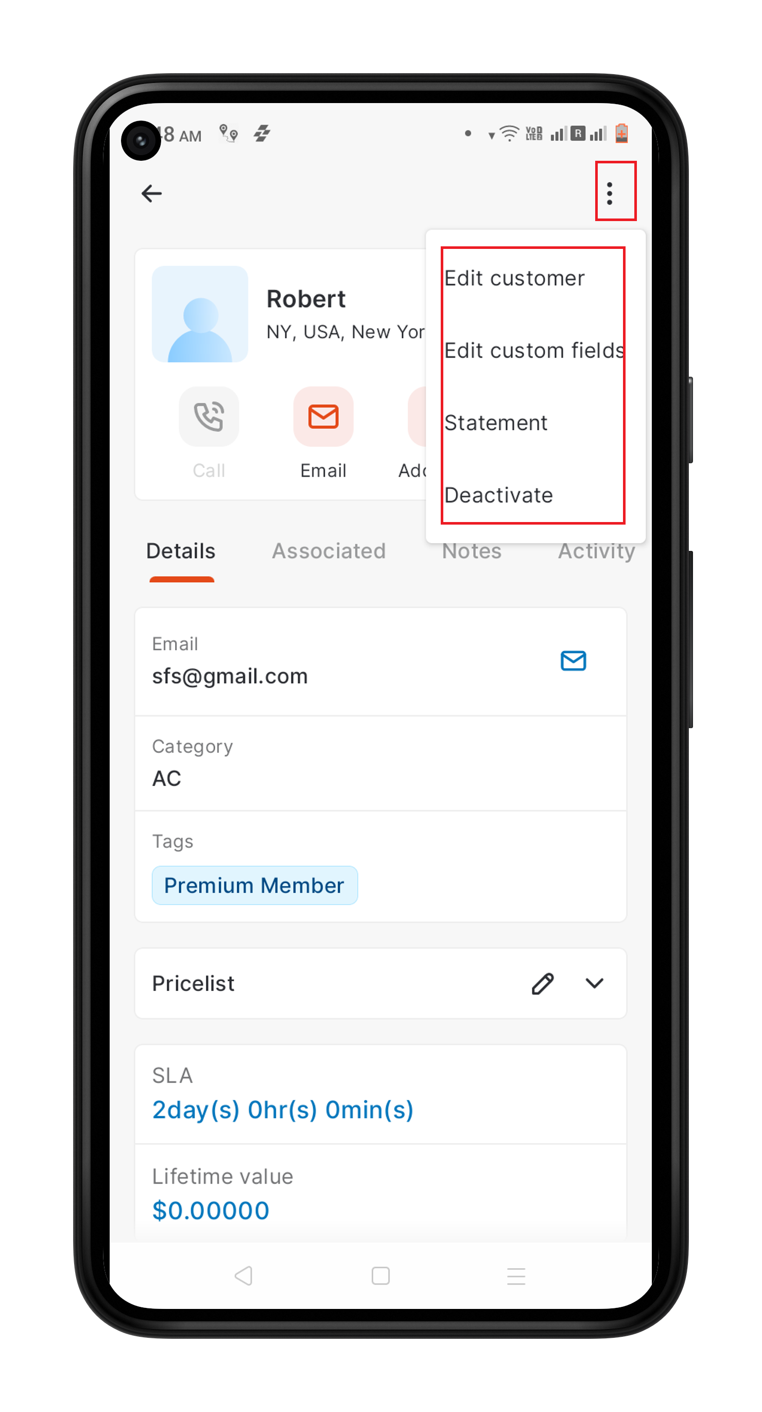
Task: Expand the Pricelist section chevron
Action: click(594, 983)
